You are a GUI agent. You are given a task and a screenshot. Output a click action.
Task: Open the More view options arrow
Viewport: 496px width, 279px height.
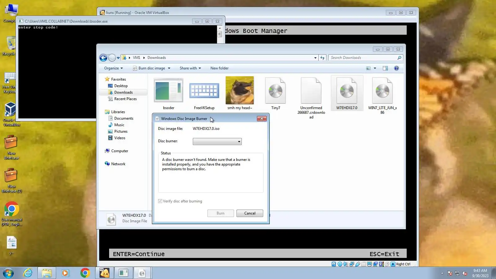375,68
